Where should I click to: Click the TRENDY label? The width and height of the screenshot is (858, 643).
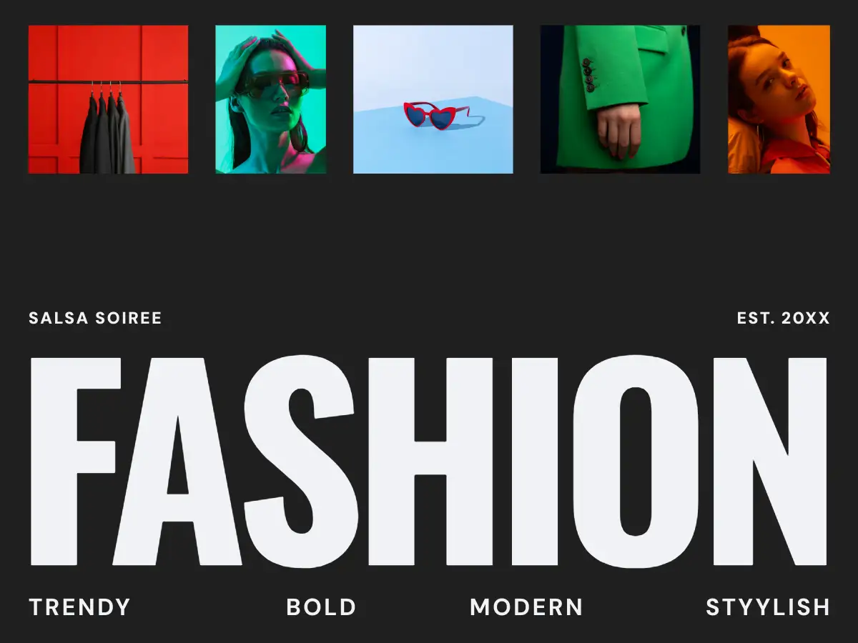(x=79, y=607)
